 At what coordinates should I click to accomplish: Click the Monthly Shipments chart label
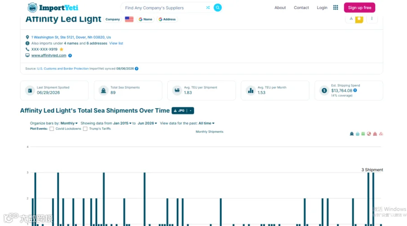click(209, 132)
